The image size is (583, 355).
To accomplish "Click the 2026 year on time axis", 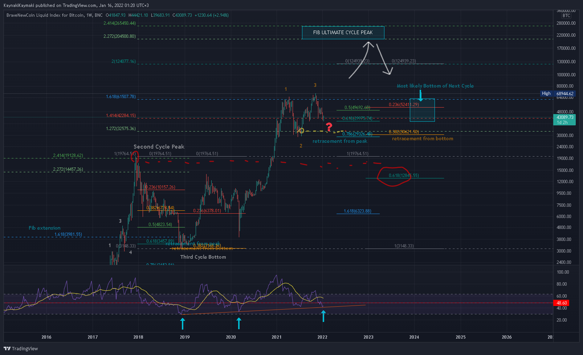I will pos(507,337).
